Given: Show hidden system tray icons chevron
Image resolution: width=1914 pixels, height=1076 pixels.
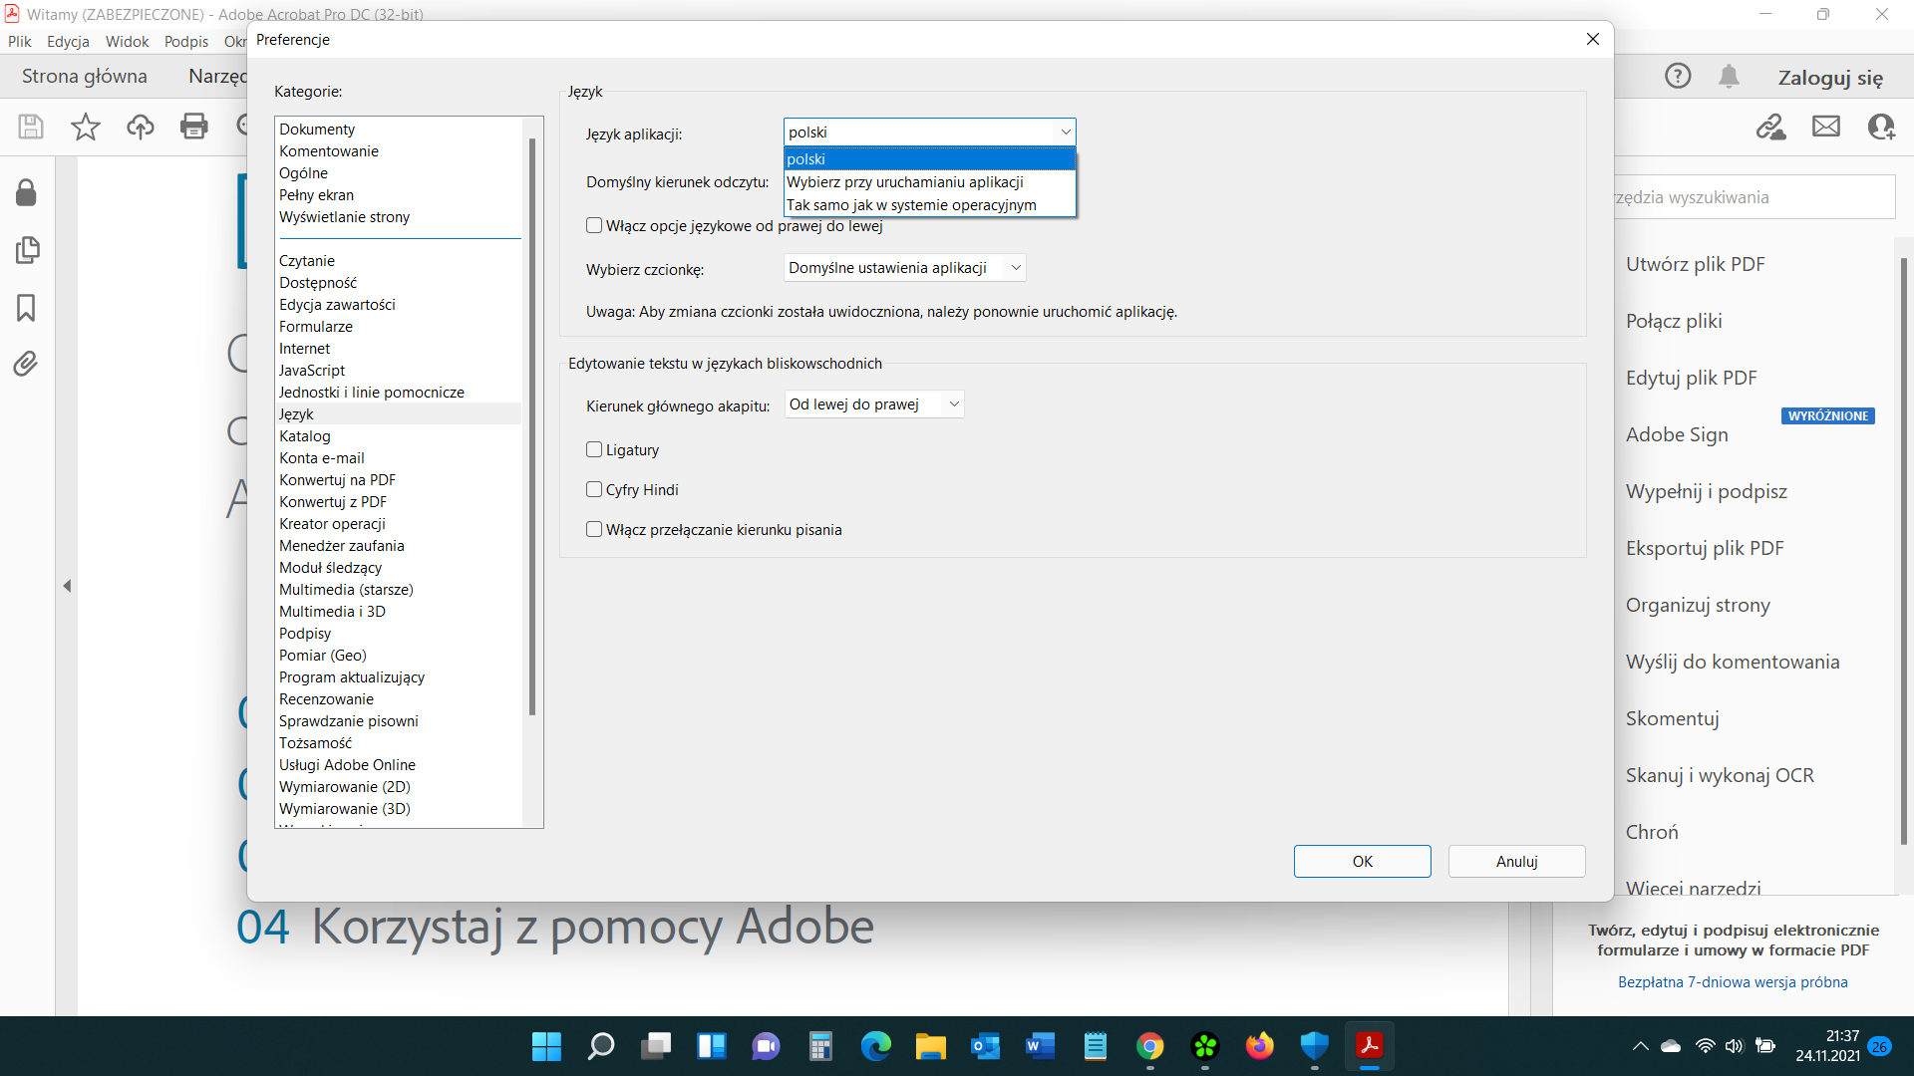Looking at the screenshot, I should pyautogui.click(x=1640, y=1046).
